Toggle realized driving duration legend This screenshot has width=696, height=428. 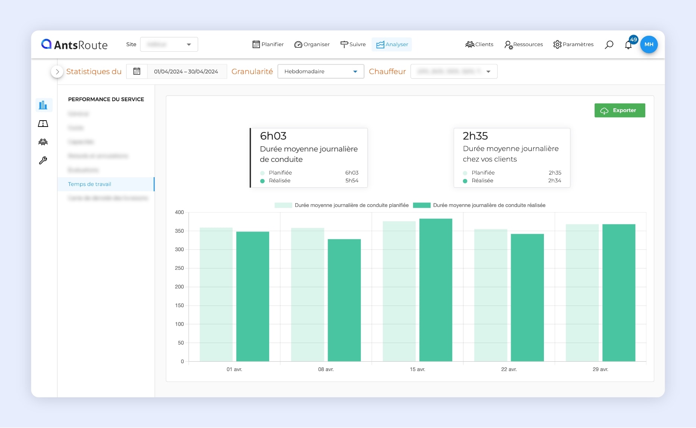[x=479, y=205]
